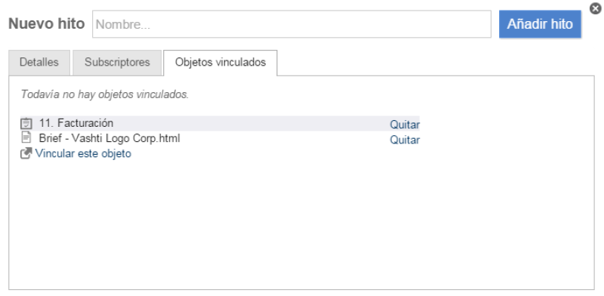Screen dimensions: 604x296
Task: Open the Detalles tab
Action: coord(39,63)
